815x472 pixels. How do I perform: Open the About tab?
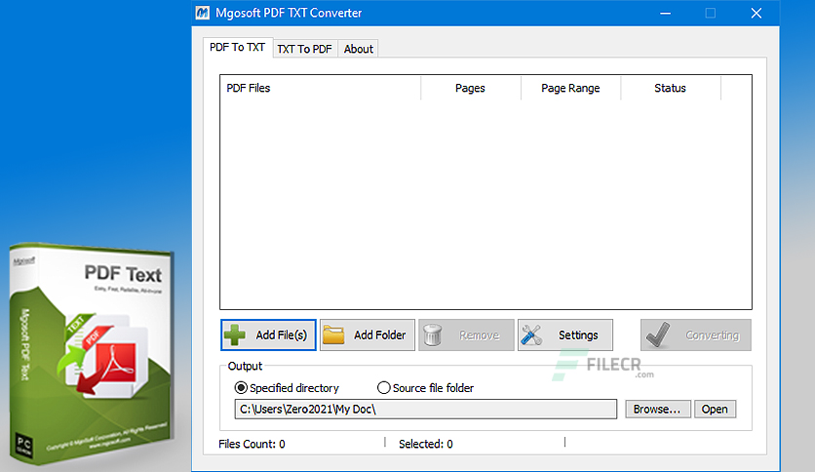point(359,49)
